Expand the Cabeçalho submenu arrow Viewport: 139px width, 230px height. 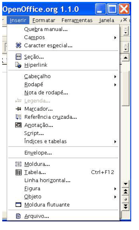tap(115, 76)
